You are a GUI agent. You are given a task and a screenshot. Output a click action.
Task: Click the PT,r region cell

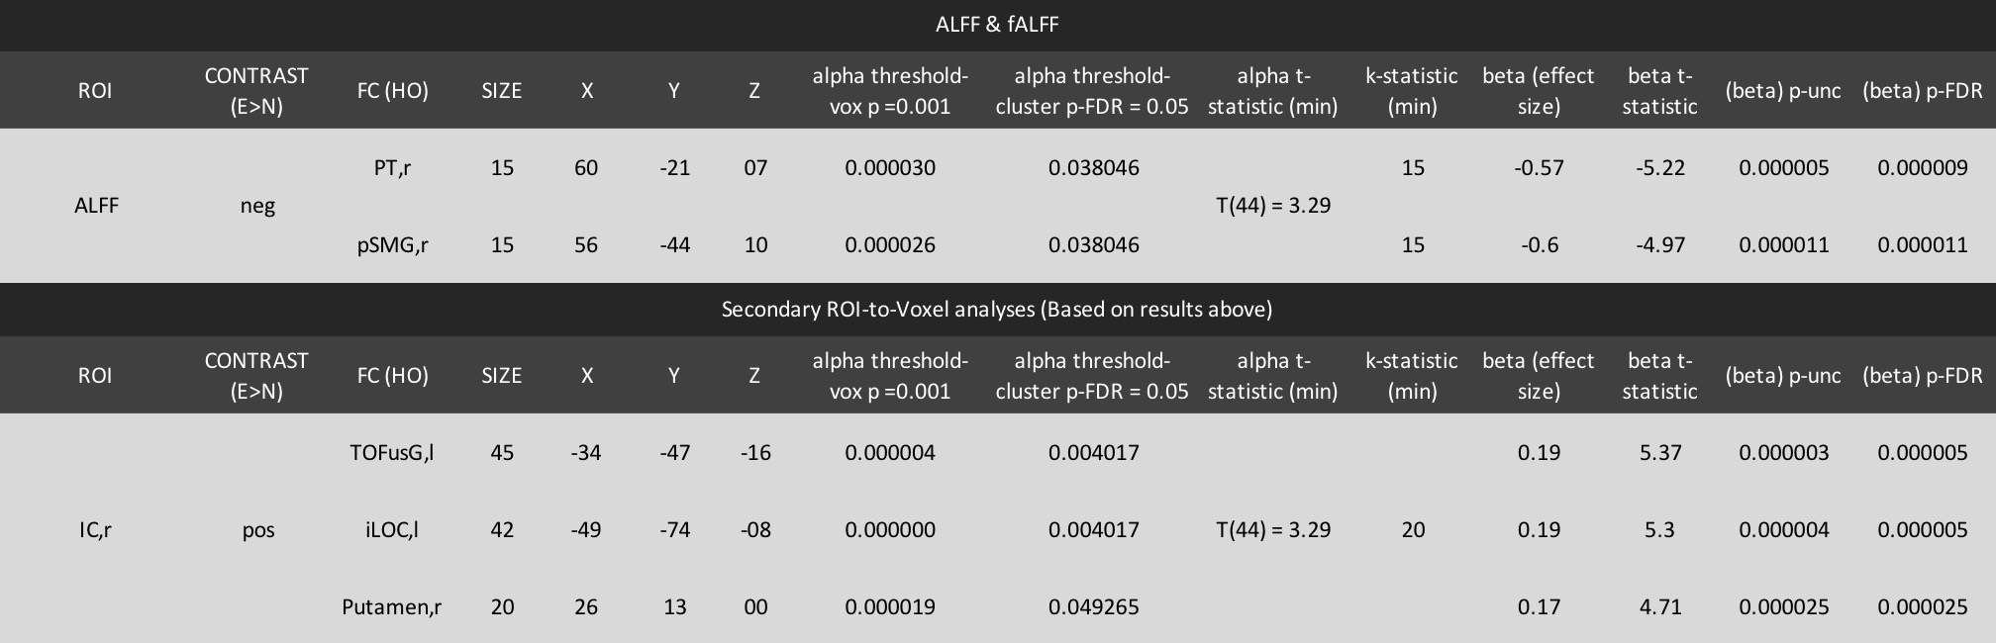[x=392, y=167]
